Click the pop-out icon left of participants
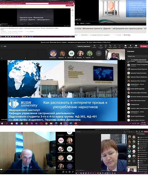 (x=95, y=46)
